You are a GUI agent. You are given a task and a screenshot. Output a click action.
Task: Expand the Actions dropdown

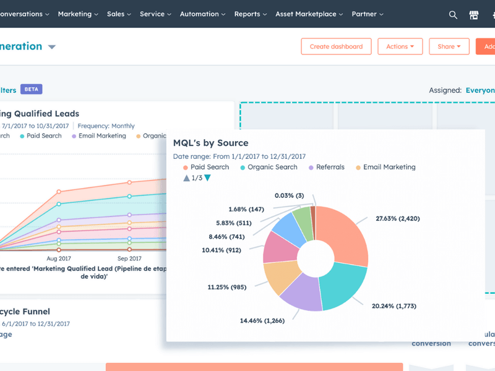pos(400,46)
